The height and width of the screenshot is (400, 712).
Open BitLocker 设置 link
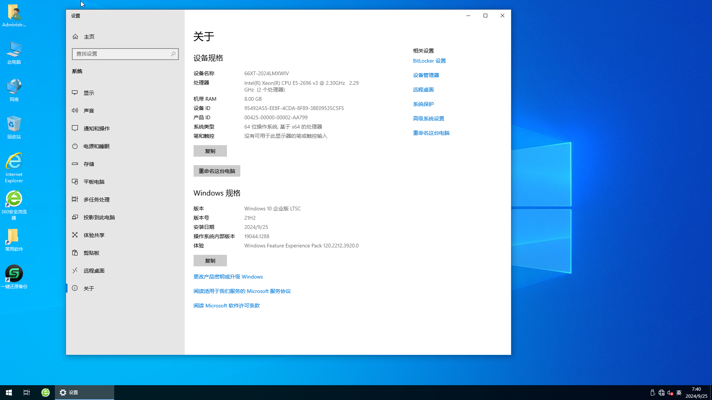(429, 61)
